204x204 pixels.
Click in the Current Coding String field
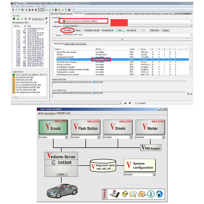click(119, 95)
